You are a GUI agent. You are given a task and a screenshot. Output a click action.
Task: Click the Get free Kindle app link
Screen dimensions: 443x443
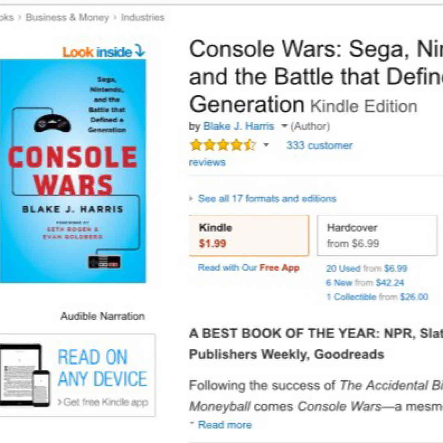[x=103, y=402]
